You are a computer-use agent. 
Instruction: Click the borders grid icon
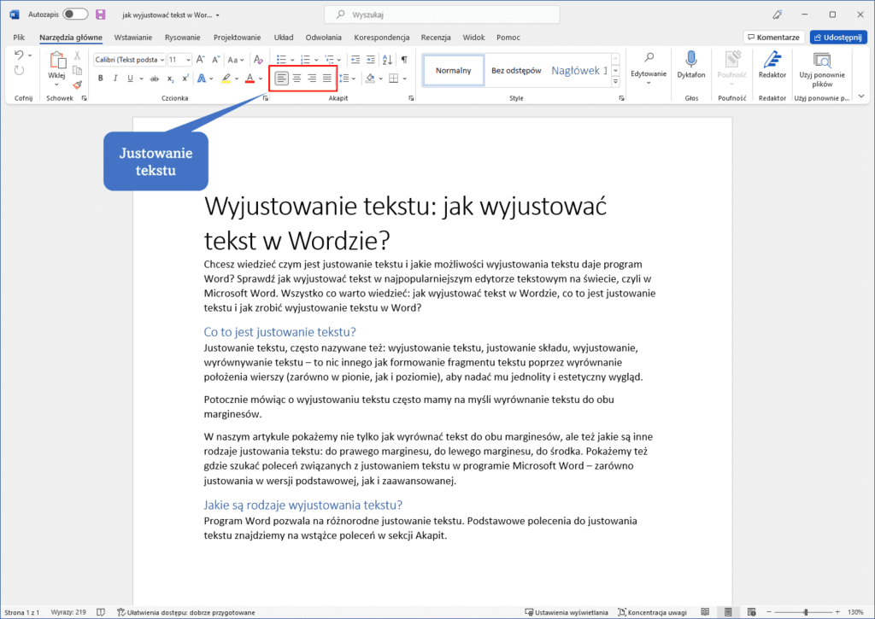click(x=393, y=78)
